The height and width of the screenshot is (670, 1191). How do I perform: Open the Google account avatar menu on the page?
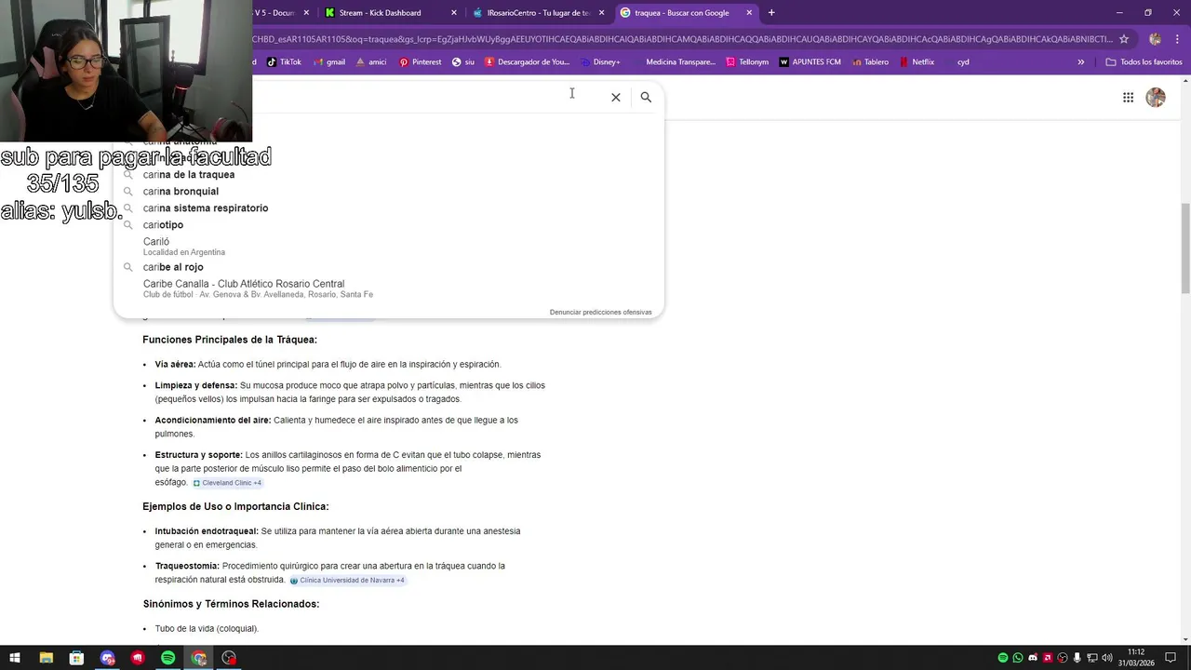1156,97
